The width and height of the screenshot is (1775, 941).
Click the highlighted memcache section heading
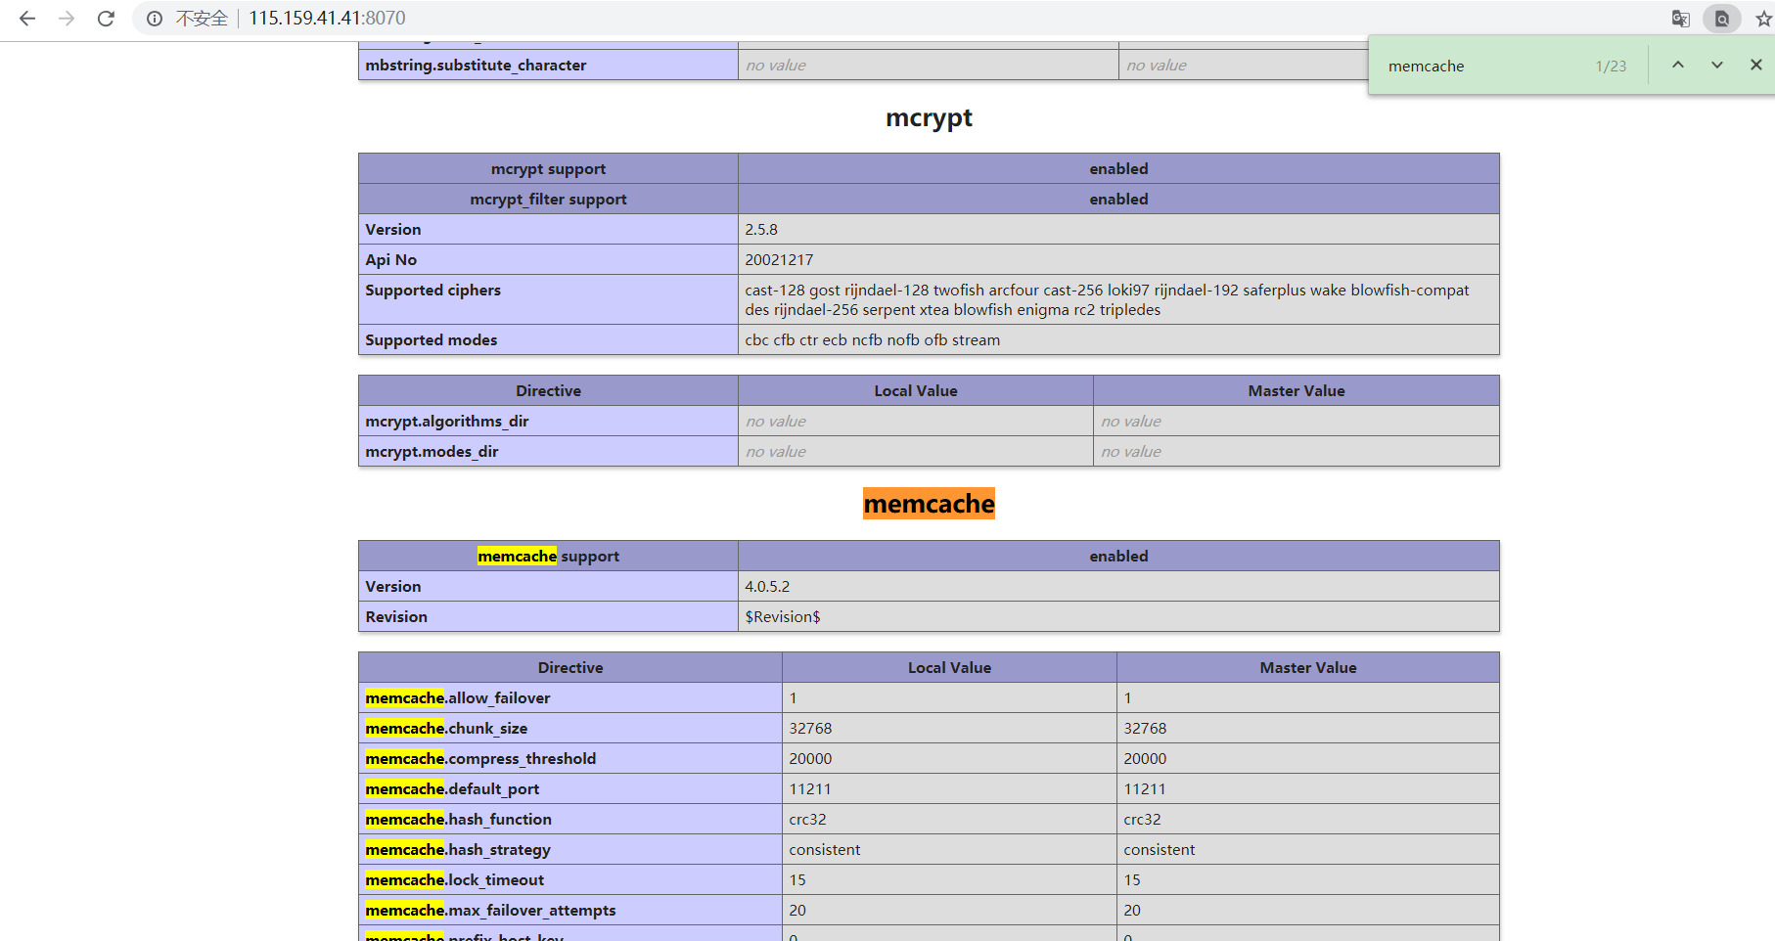pos(929,504)
